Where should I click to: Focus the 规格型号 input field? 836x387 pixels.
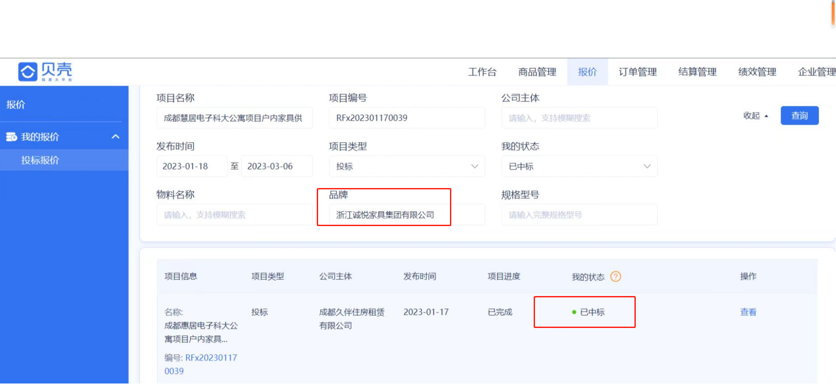[x=579, y=215]
